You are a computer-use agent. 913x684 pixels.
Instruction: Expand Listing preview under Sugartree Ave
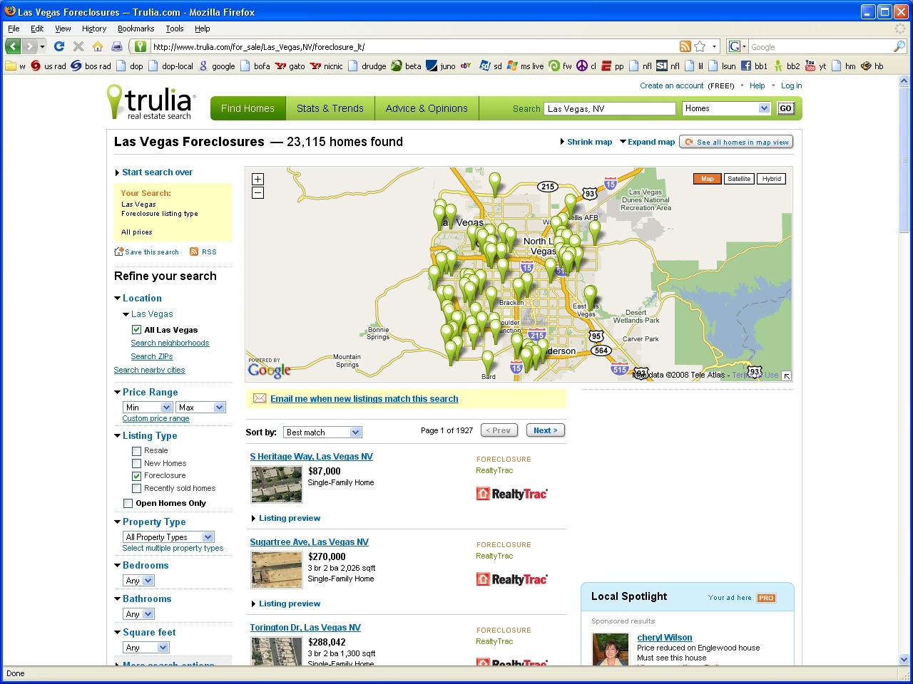point(289,604)
